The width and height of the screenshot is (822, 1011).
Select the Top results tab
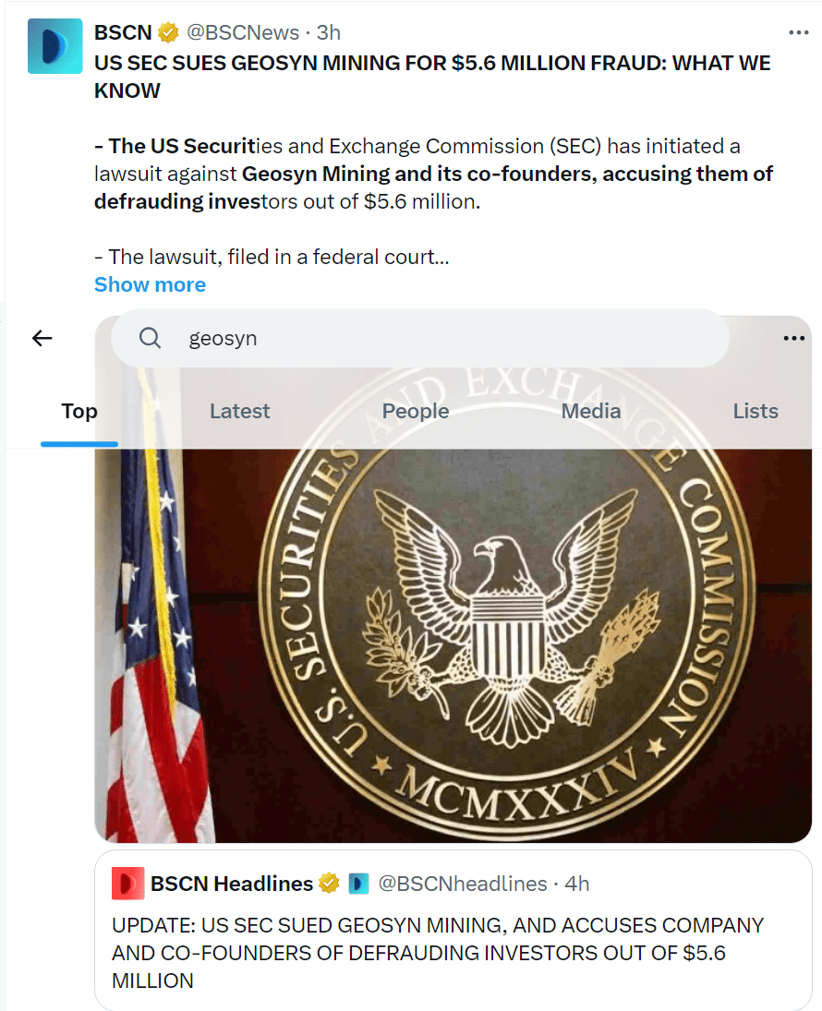tap(79, 412)
